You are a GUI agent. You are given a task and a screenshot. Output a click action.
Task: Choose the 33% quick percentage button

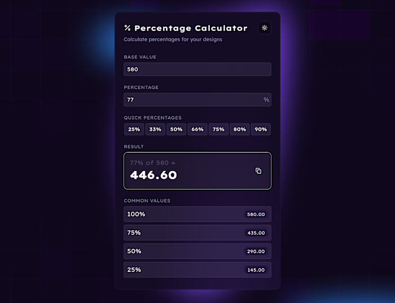[x=155, y=129]
